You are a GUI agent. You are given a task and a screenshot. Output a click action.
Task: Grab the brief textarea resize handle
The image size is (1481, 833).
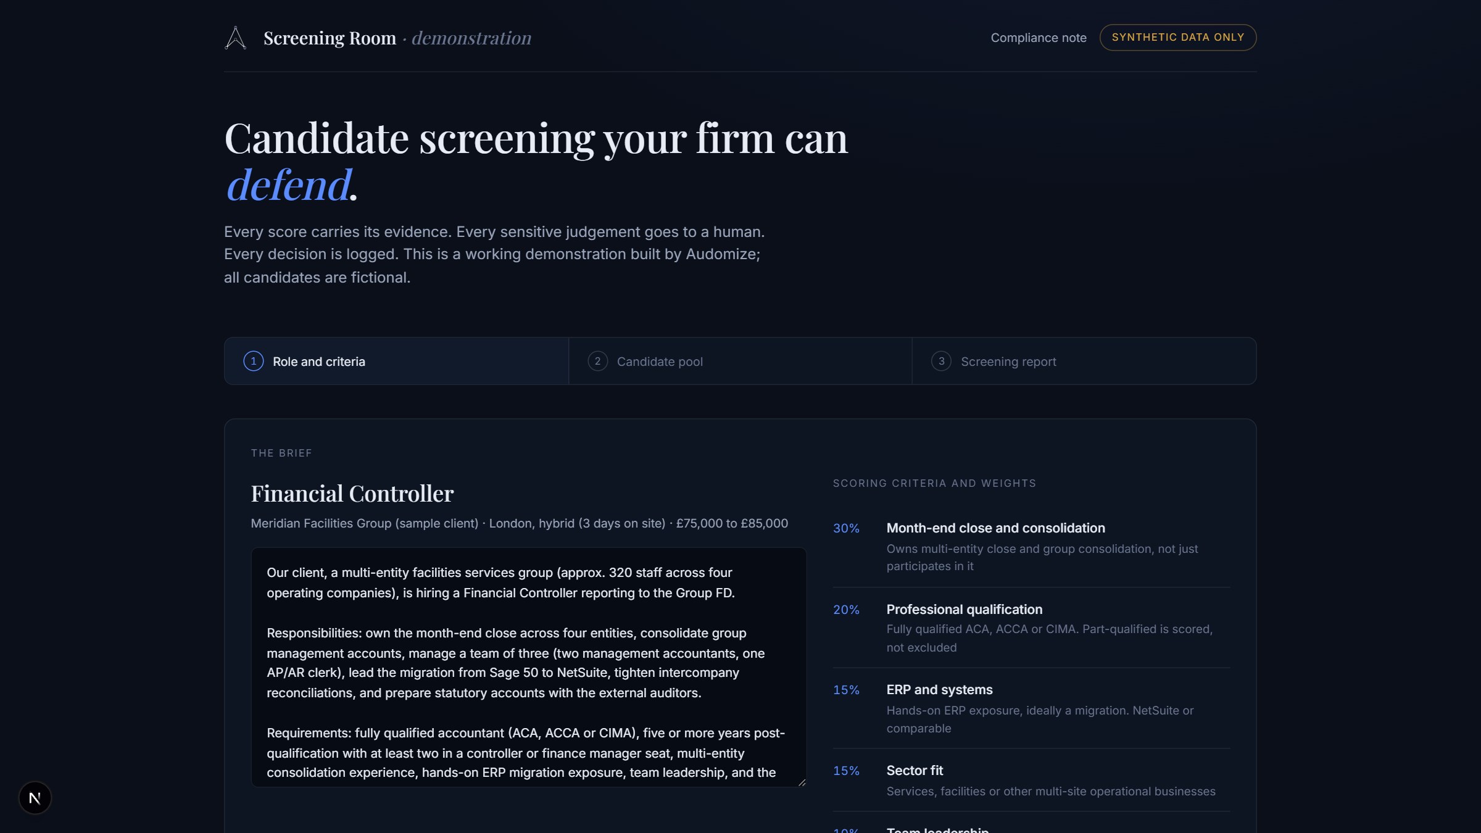point(802,782)
